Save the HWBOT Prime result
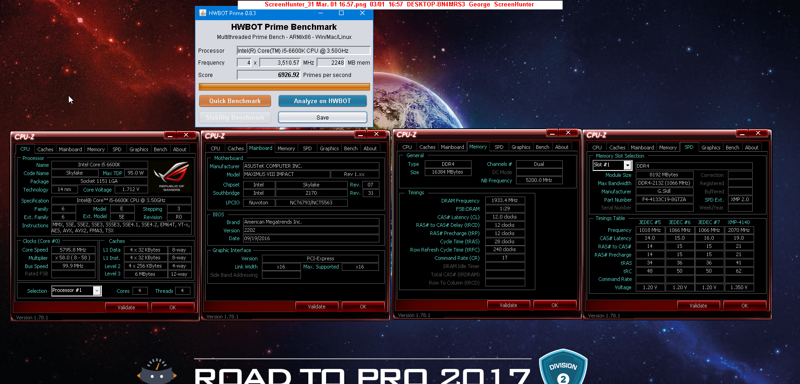 tap(322, 117)
